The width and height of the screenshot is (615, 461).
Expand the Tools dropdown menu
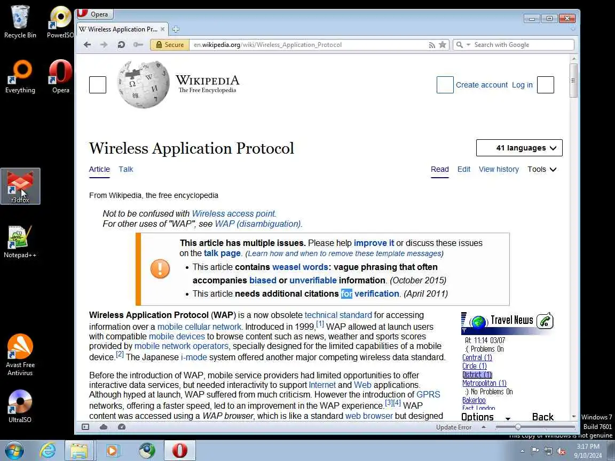point(542,169)
